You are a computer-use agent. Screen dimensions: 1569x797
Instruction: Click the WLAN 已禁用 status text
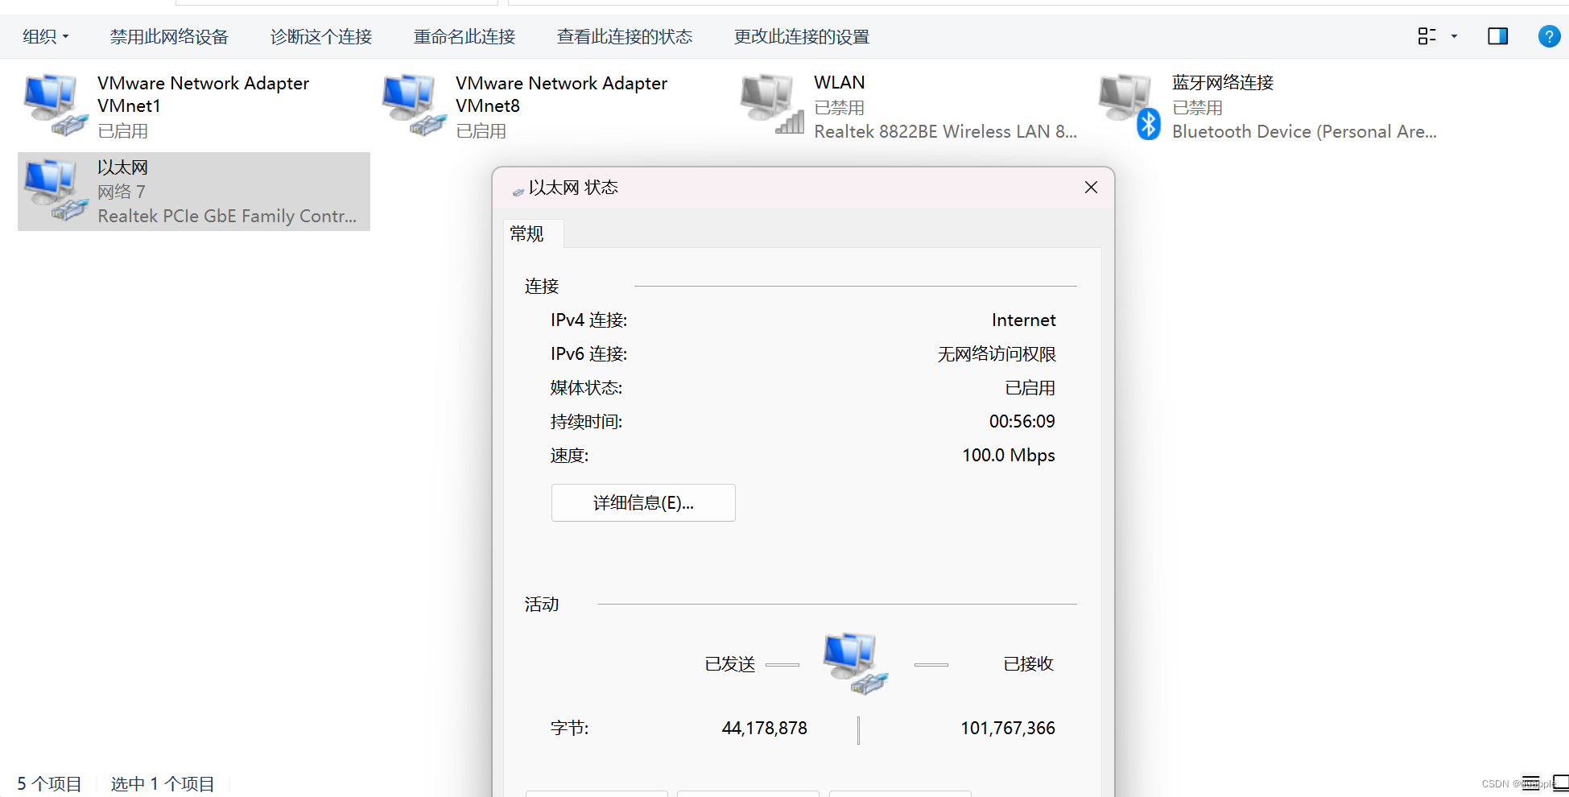pos(840,108)
